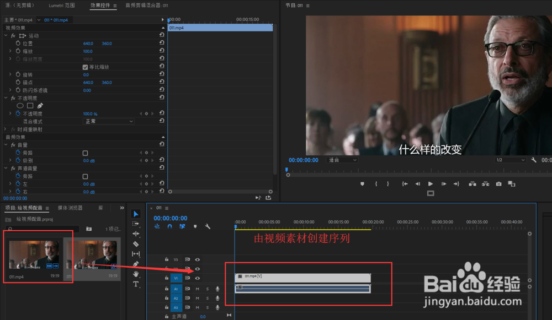
Task: Click Position X value 640.0
Action: (x=88, y=44)
